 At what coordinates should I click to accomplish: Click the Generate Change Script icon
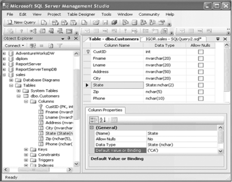pyautogui.click(x=10, y=31)
